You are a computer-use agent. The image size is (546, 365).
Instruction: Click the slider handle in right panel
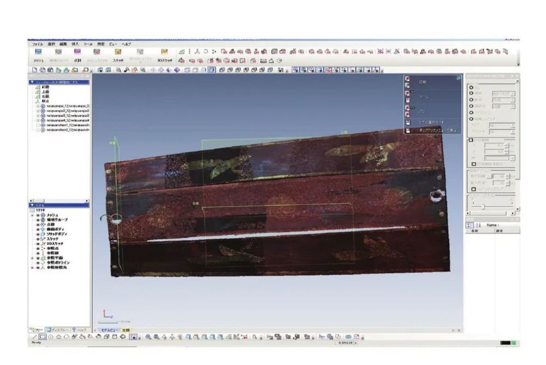[x=483, y=207]
